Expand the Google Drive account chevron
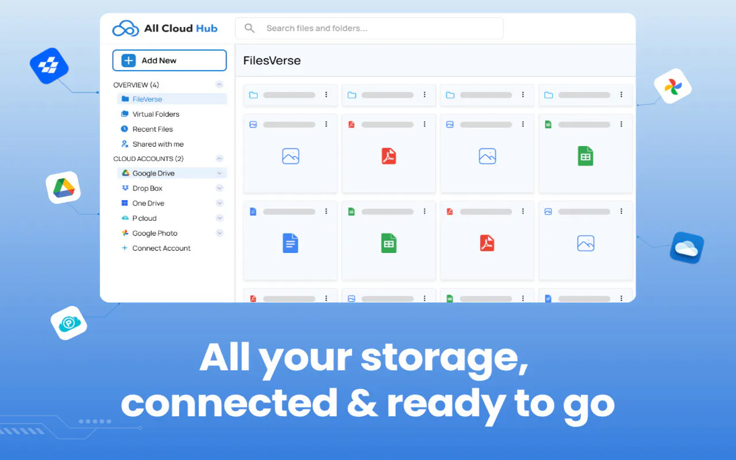The image size is (736, 460). [x=219, y=173]
